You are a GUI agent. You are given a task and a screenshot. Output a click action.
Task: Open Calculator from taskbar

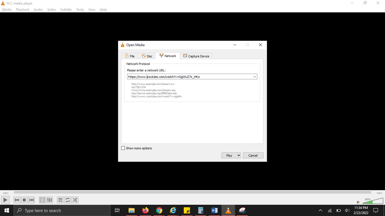201,210
